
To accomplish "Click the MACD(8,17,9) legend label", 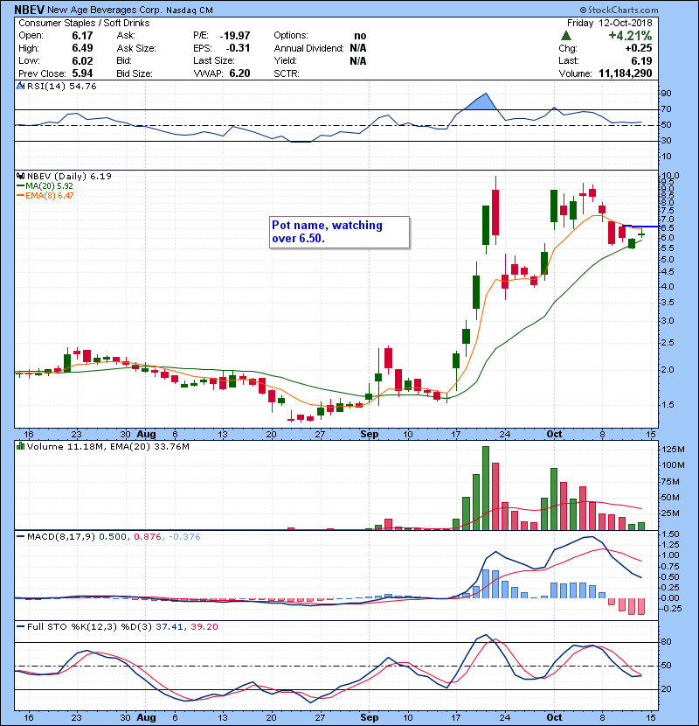I will [x=60, y=537].
